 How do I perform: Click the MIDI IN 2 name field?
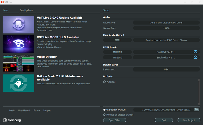click(x=118, y=58)
